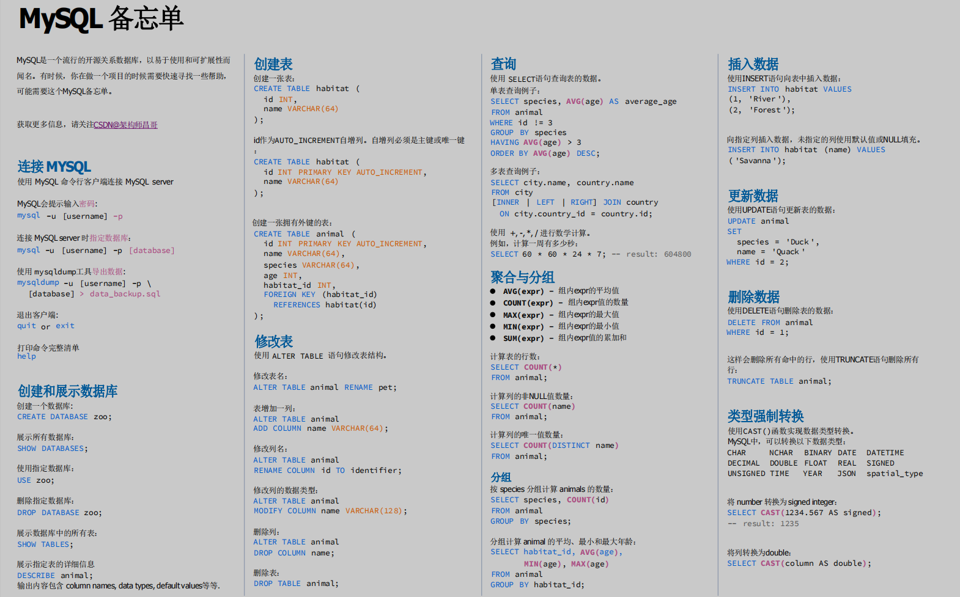This screenshot has width=960, height=597.
Task: Click the 'SELECT COUNT(name)' line
Action: coord(533,406)
